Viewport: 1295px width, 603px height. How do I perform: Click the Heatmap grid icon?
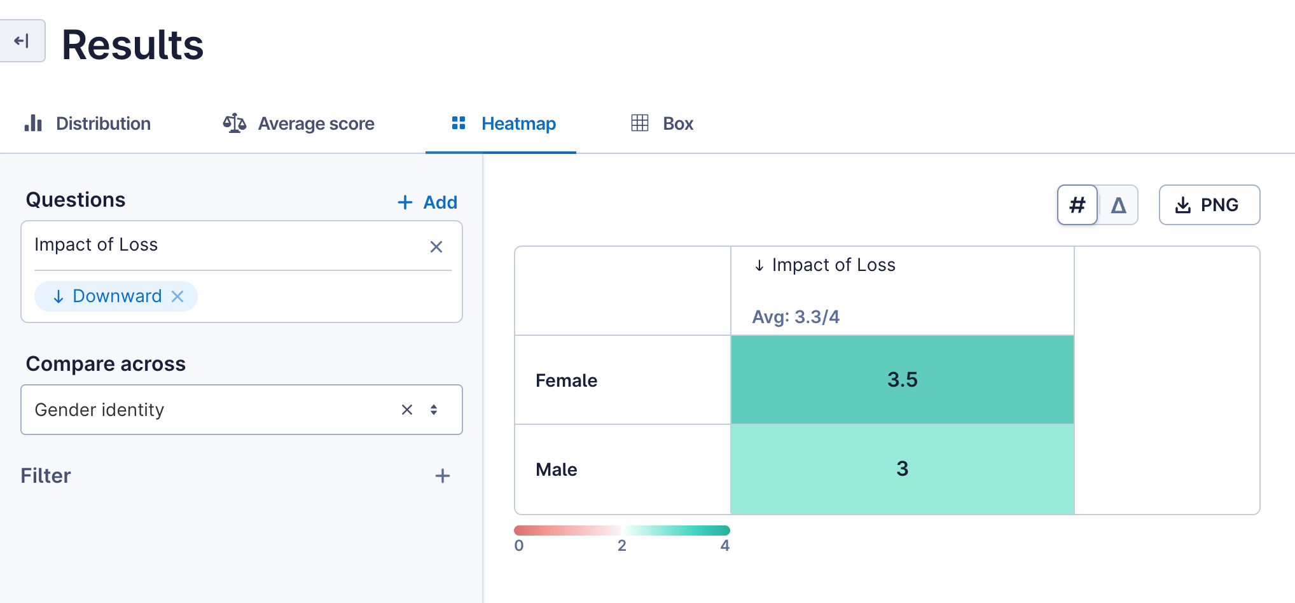pyautogui.click(x=459, y=123)
